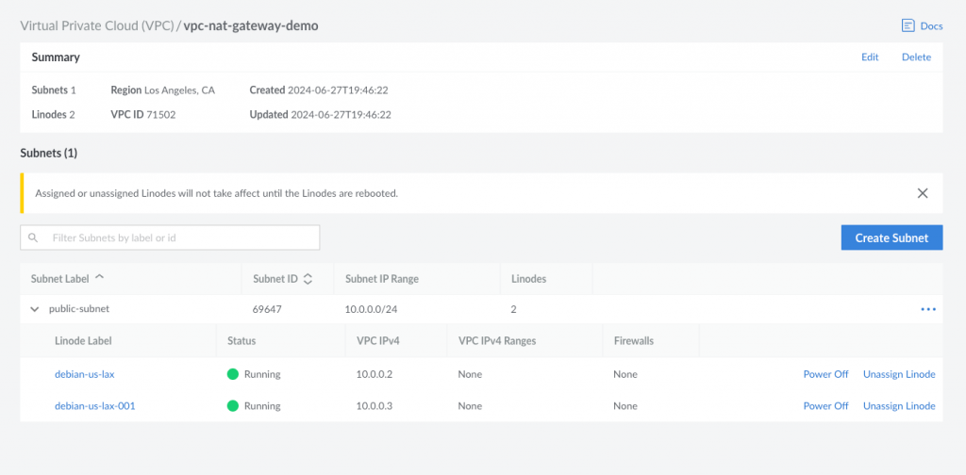Image resolution: width=966 pixels, height=475 pixels.
Task: Go to Virtual Private Cloud breadcrumb
Action: pyautogui.click(x=97, y=25)
